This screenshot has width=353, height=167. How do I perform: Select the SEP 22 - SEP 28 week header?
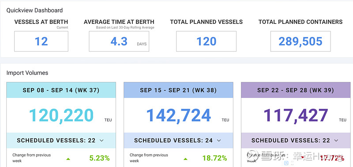(296, 90)
